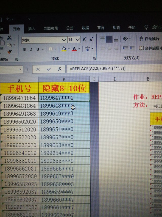The image size is (162, 217).
Task: Toggle Italic formatting
Action: click(x=31, y=49)
